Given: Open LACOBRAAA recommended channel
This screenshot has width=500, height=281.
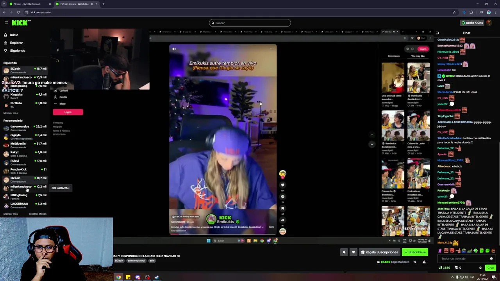Looking at the screenshot, I should [25, 205].
